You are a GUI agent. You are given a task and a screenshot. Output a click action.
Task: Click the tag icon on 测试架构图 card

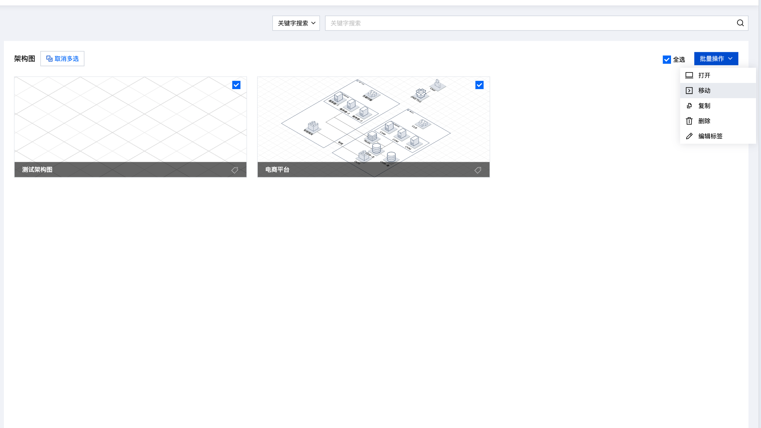(234, 170)
